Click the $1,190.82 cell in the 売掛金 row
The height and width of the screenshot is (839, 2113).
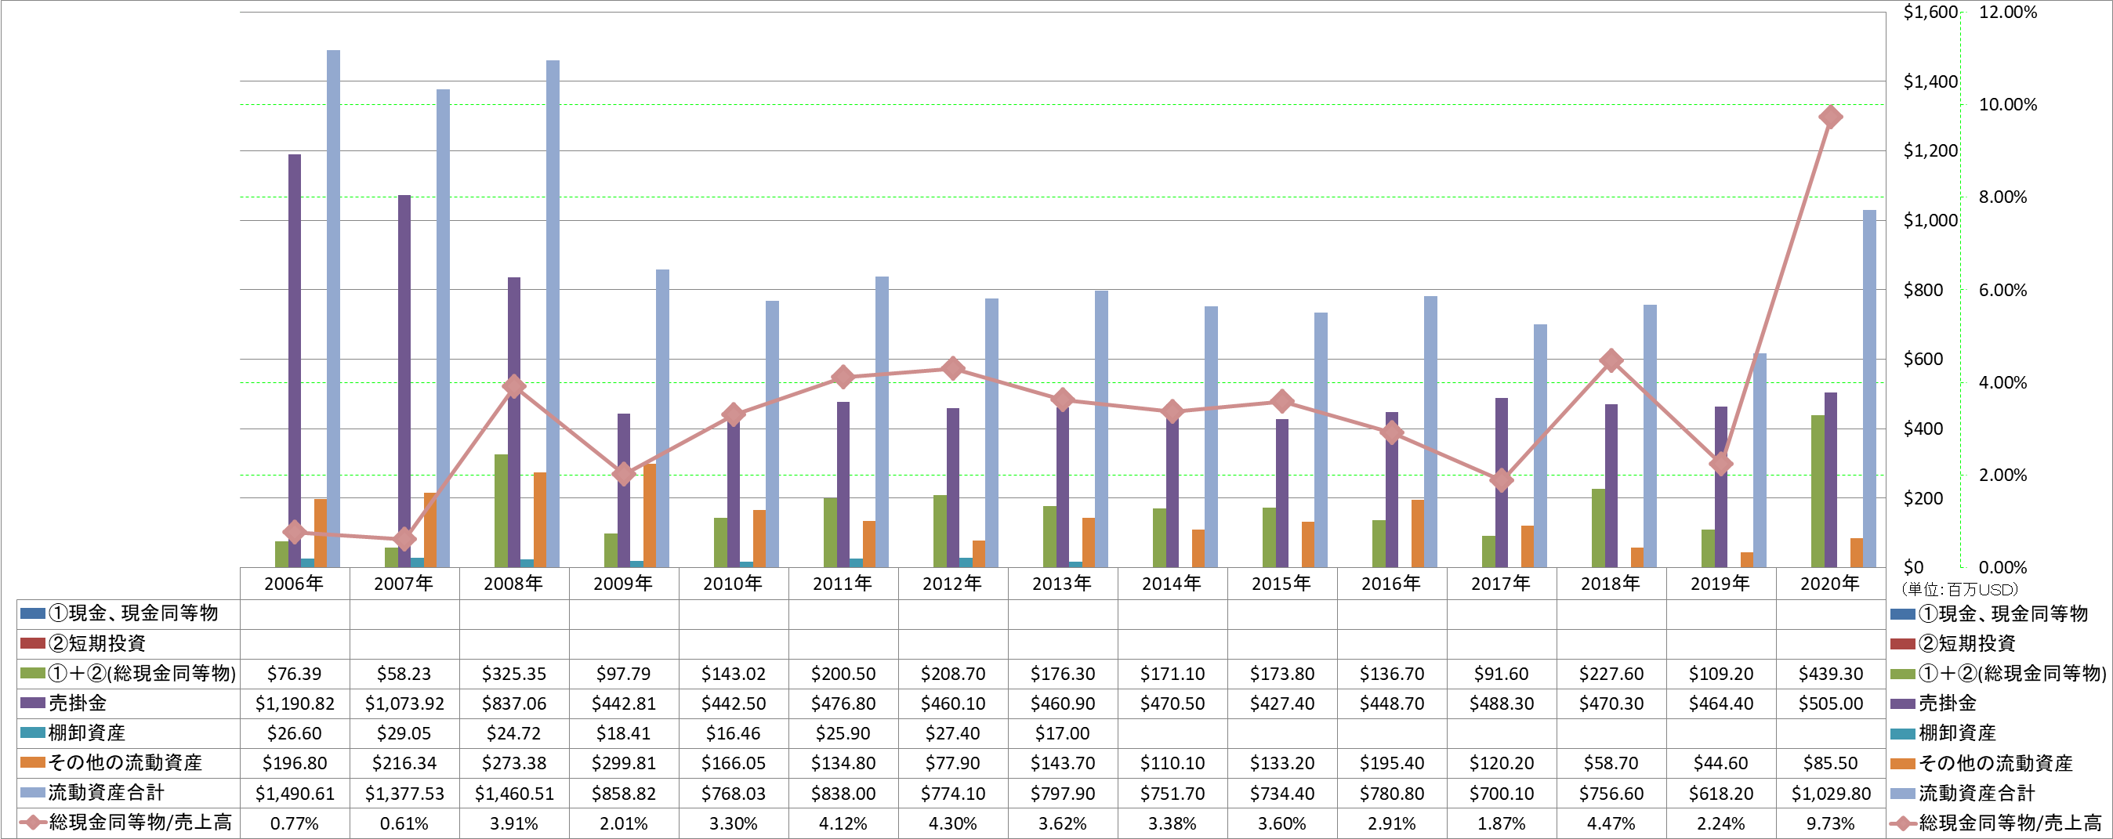[x=295, y=703]
